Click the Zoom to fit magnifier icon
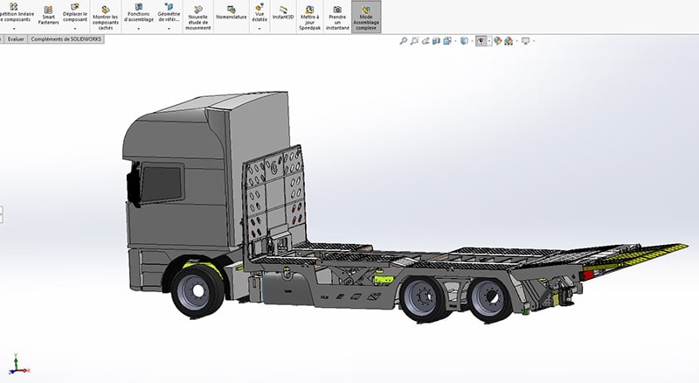The width and height of the screenshot is (699, 383). click(x=404, y=41)
